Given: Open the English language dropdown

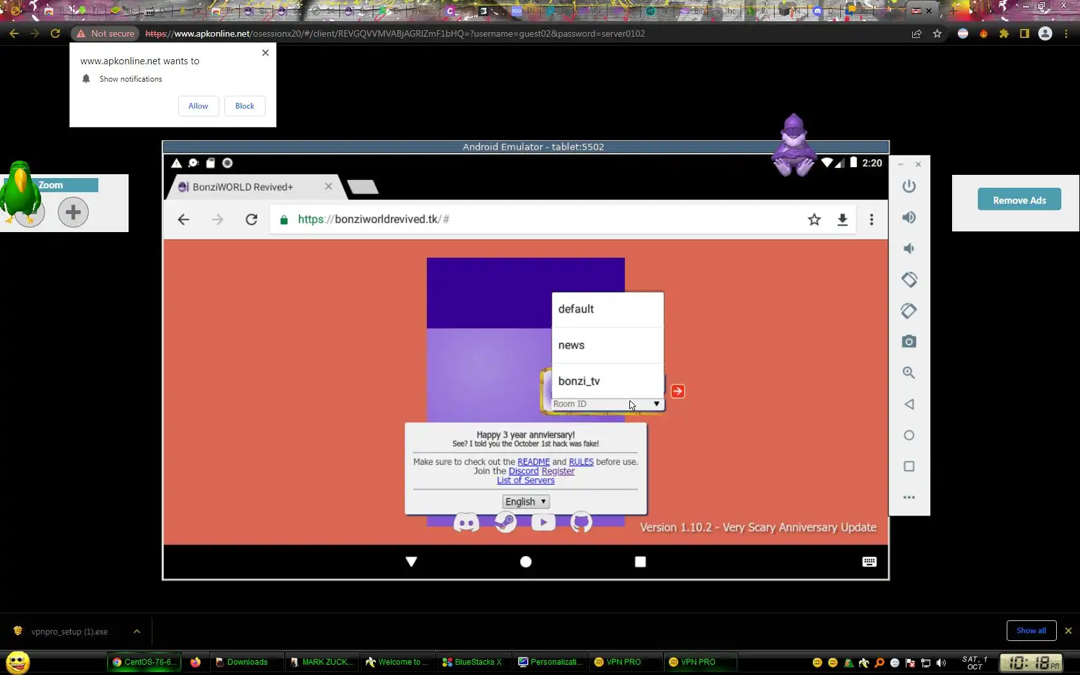Looking at the screenshot, I should (x=526, y=501).
